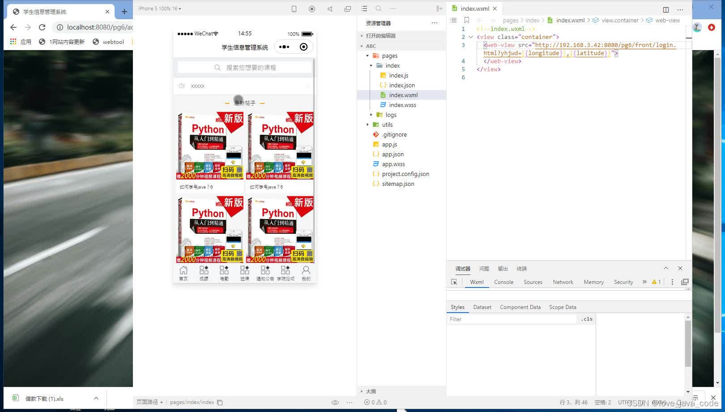Open the iPhone 5 device dropdown

pos(160,9)
